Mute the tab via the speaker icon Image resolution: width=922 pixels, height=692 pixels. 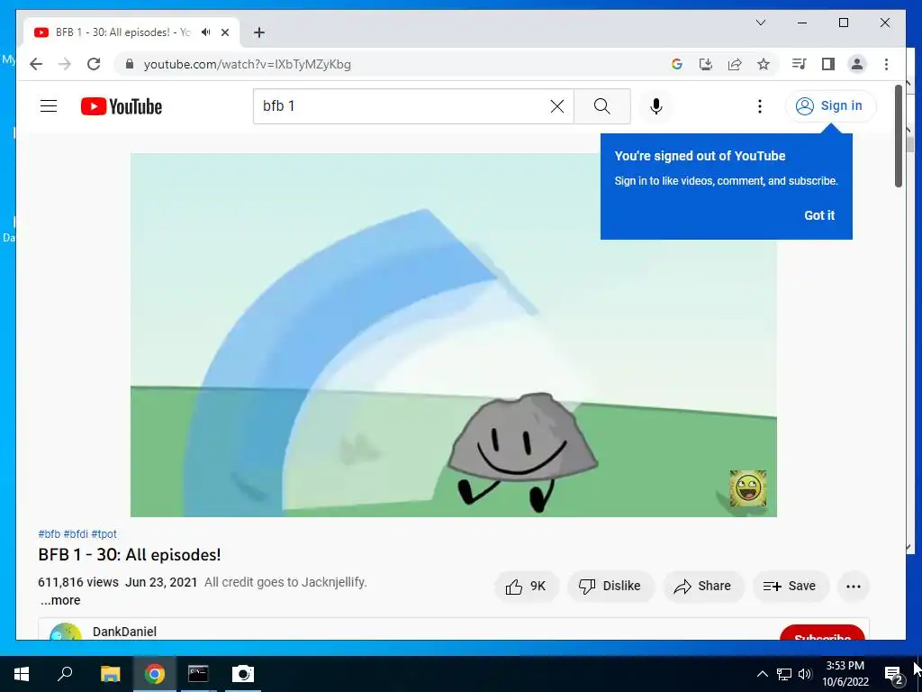[x=206, y=32]
